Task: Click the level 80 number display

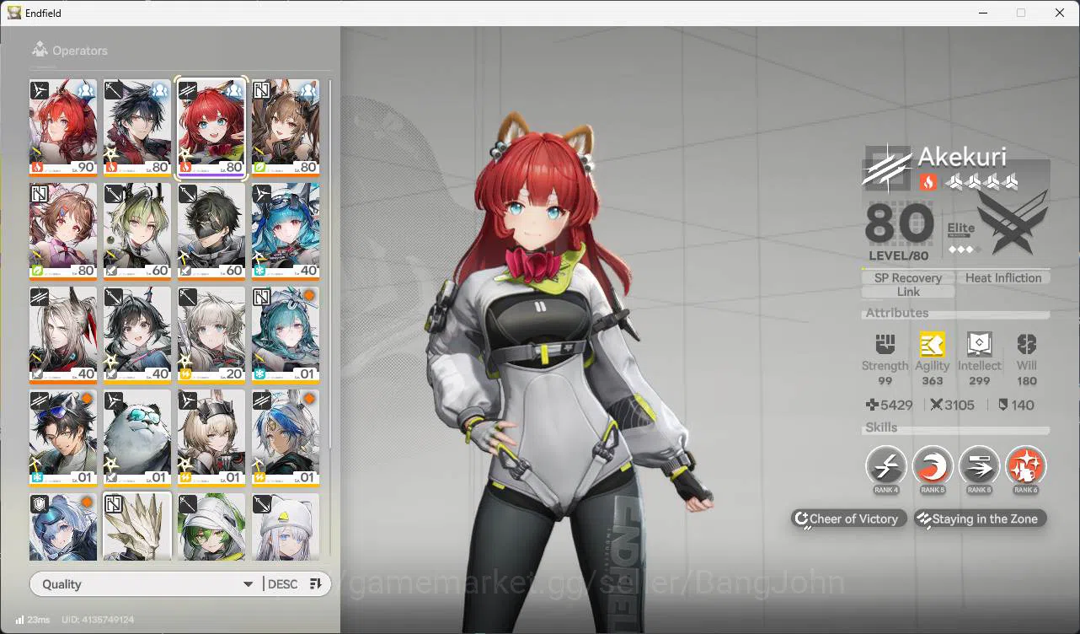Action: pyautogui.click(x=900, y=224)
